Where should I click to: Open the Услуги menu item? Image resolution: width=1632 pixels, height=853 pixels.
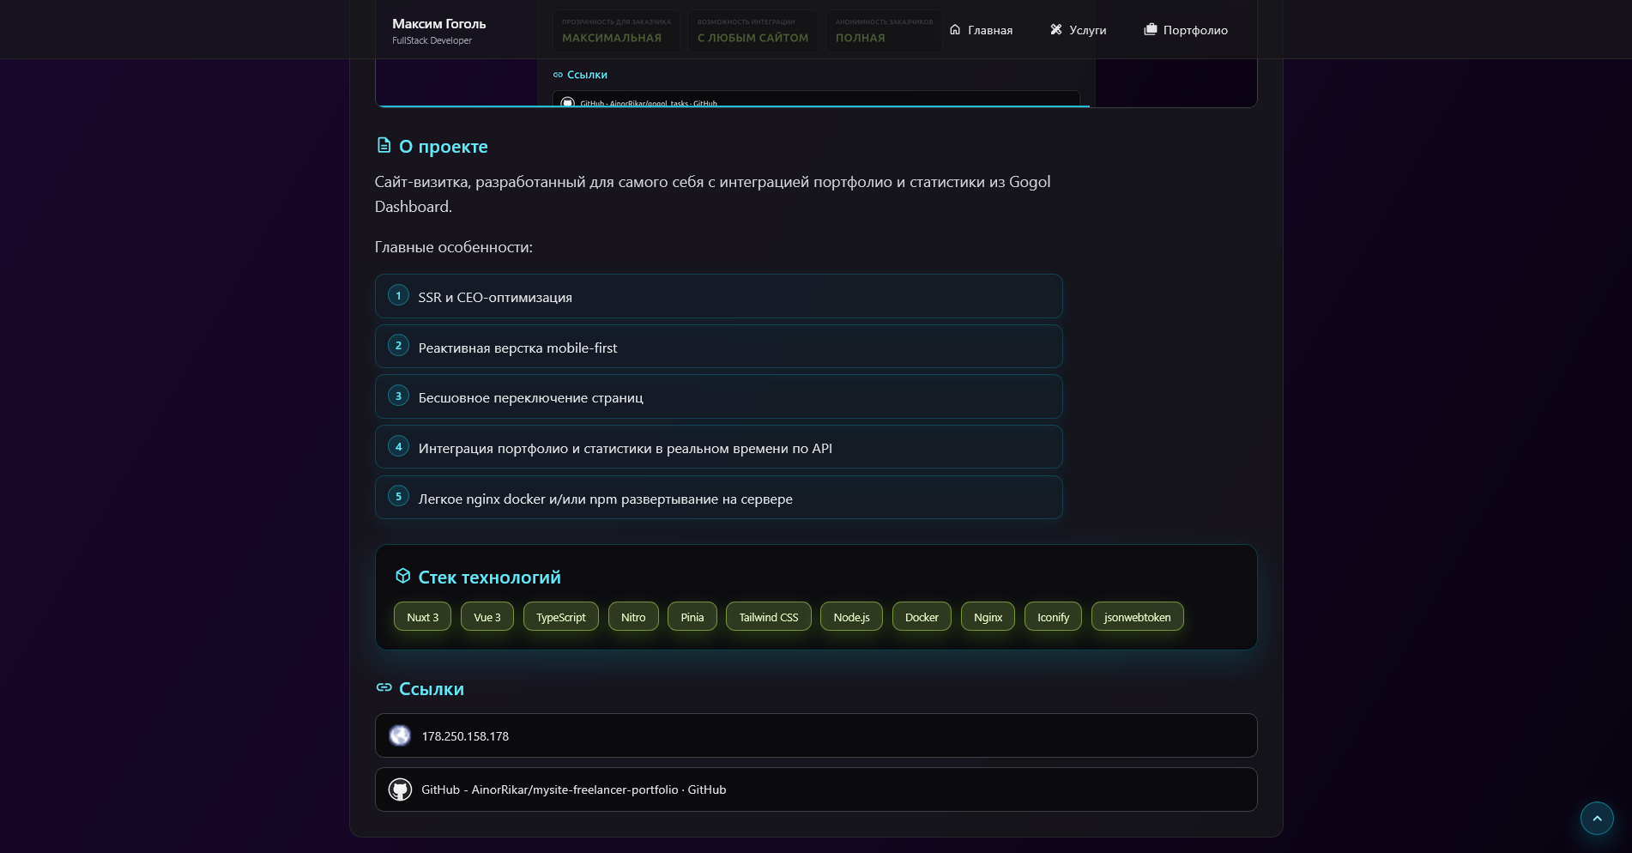coord(1079,30)
